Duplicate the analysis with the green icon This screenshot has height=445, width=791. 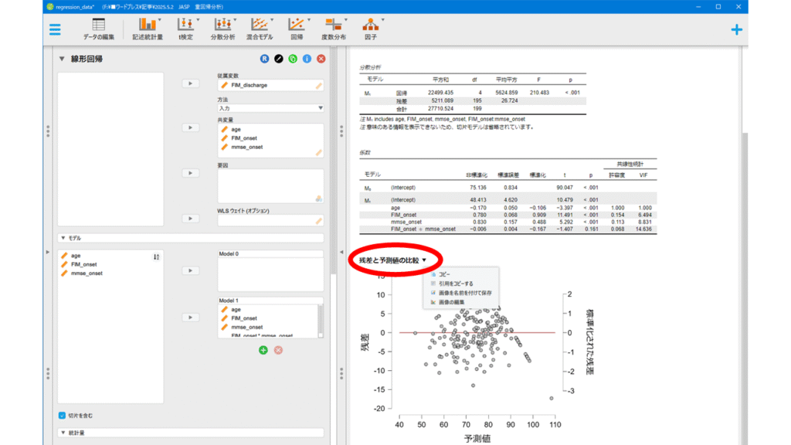coord(293,59)
